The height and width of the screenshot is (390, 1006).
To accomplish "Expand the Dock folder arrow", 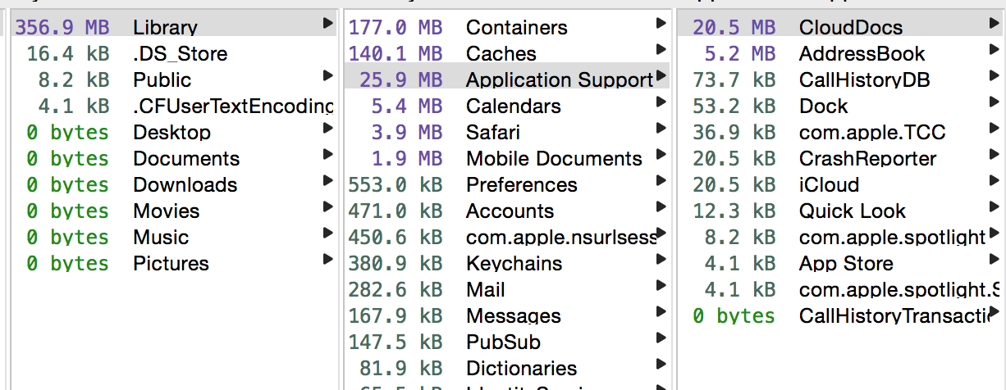I will [x=995, y=102].
